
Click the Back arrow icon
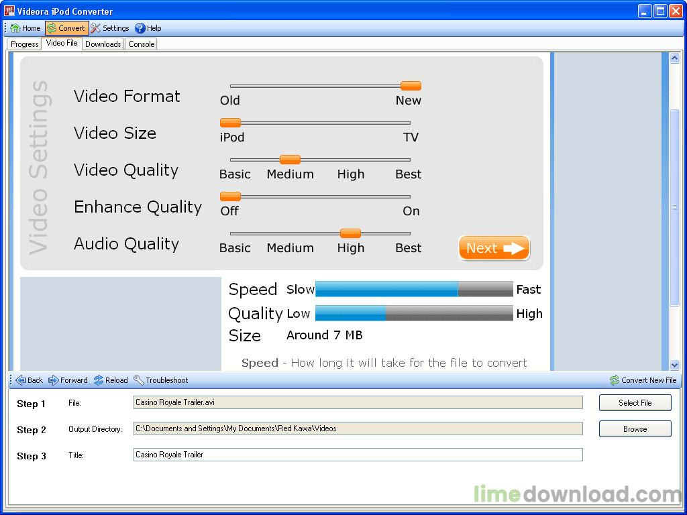[21, 380]
